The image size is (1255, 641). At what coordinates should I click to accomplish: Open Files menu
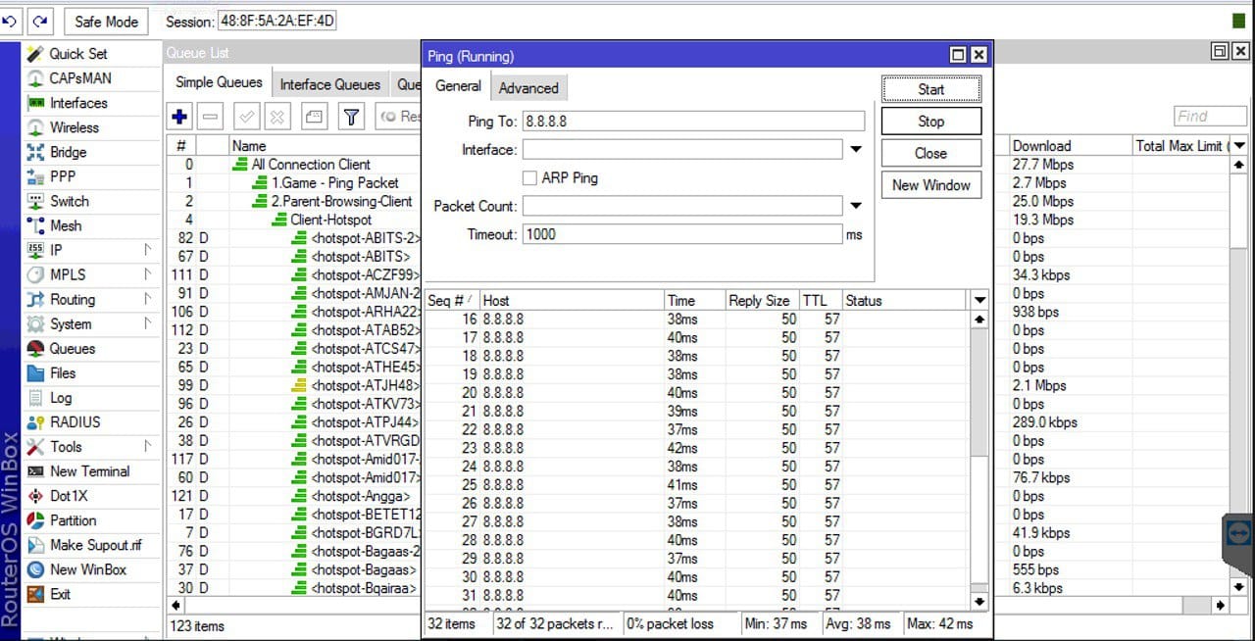pyautogui.click(x=63, y=373)
